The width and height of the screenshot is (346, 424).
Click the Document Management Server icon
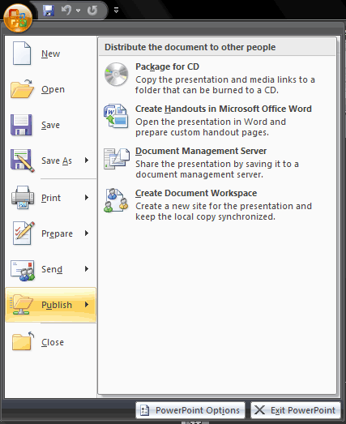pyautogui.click(x=117, y=159)
